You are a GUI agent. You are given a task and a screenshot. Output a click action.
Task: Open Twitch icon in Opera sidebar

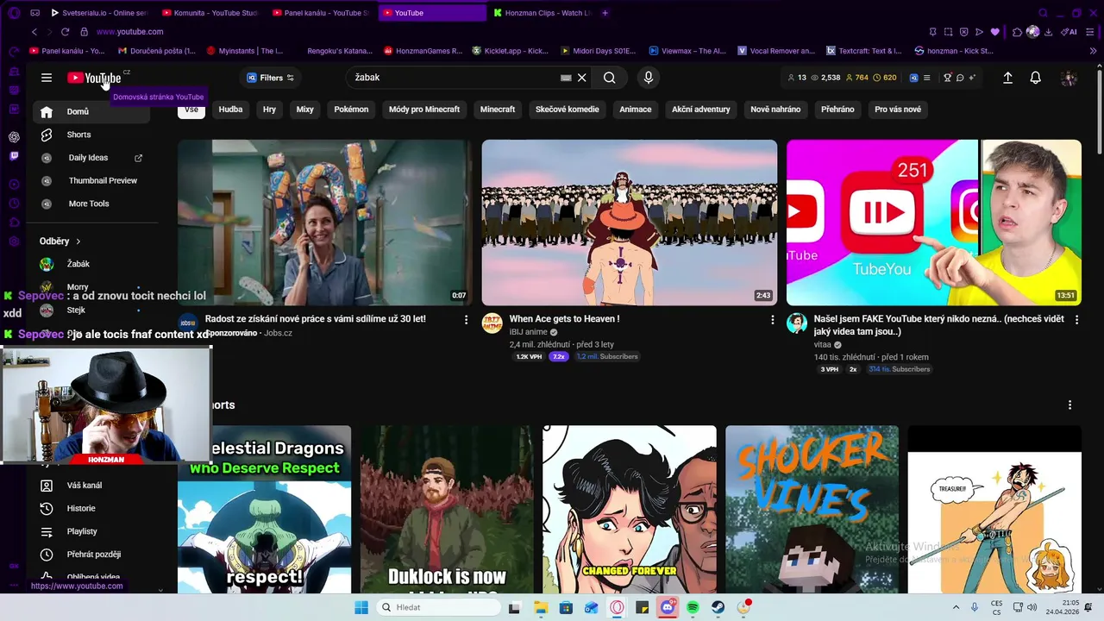point(14,156)
